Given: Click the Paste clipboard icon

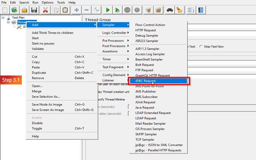Looking at the screenshot, I should (x=65, y=10).
